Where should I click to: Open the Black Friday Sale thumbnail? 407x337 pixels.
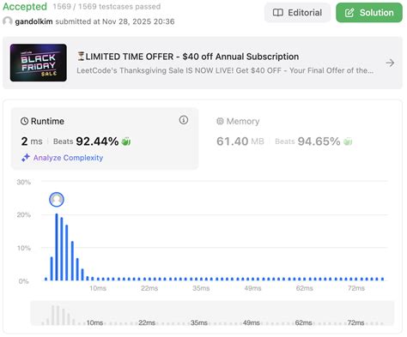click(x=39, y=63)
